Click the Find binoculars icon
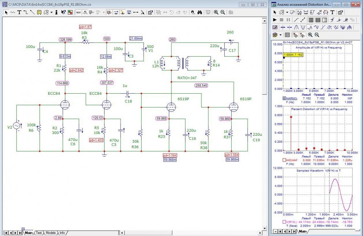 (x=200, y=12)
